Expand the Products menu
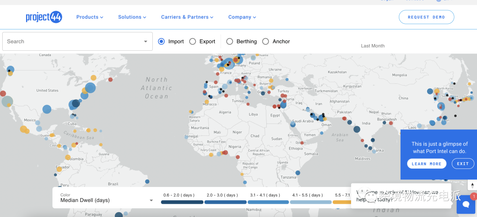477x217 pixels. 90,17
